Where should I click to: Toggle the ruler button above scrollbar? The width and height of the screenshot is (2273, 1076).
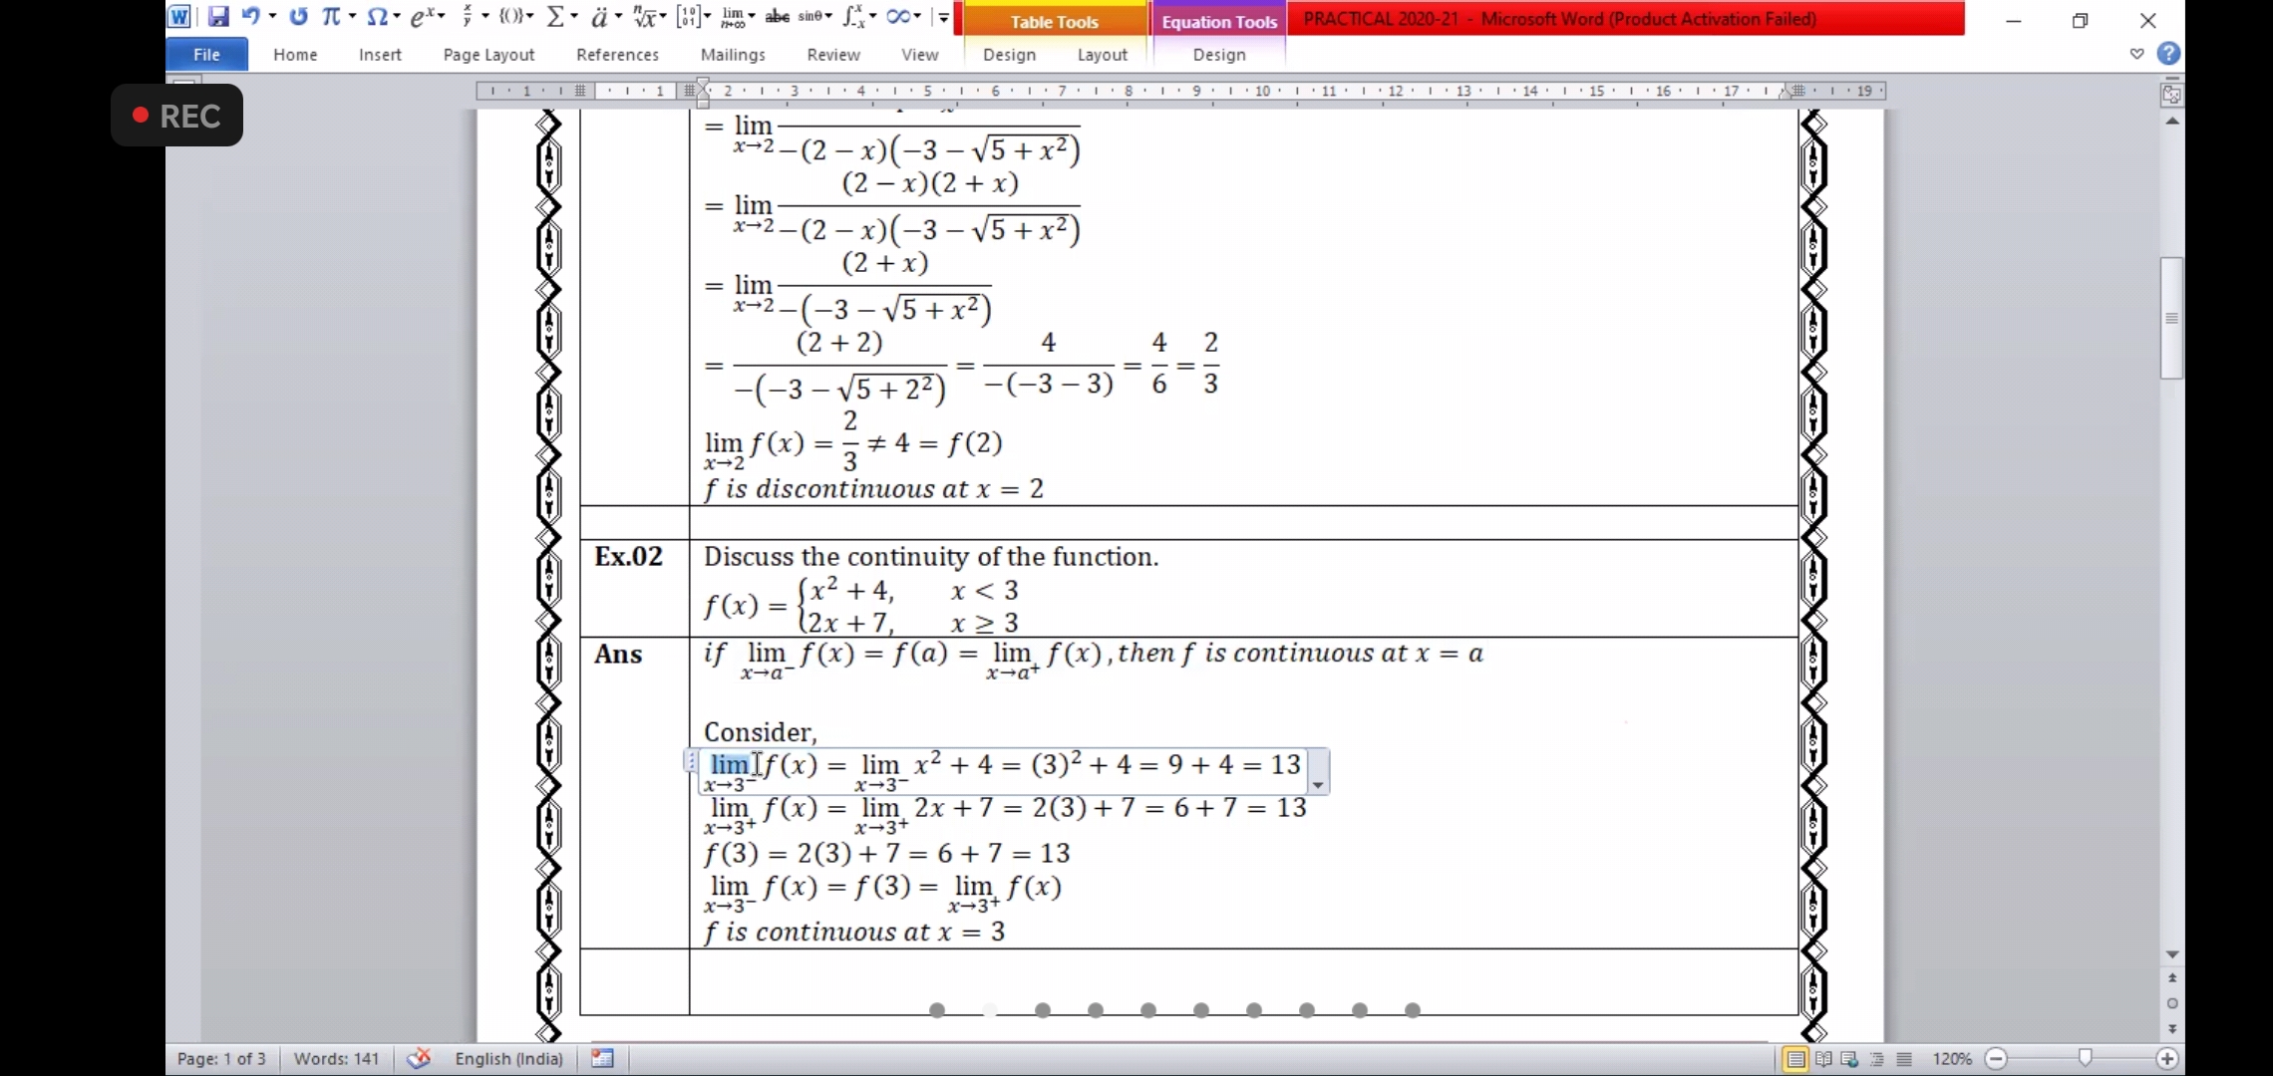[2171, 95]
